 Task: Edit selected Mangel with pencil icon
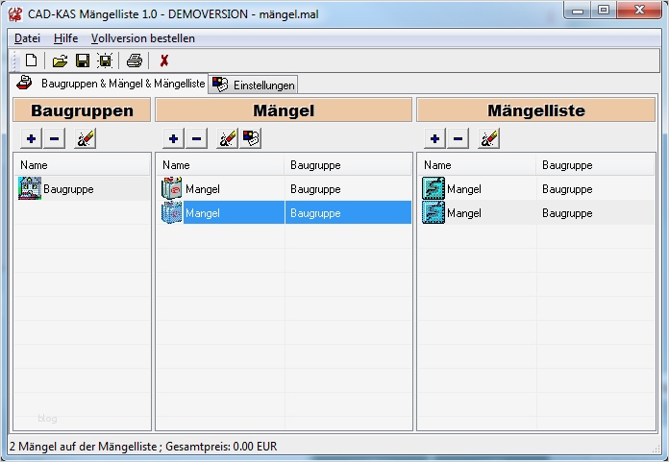point(227,138)
